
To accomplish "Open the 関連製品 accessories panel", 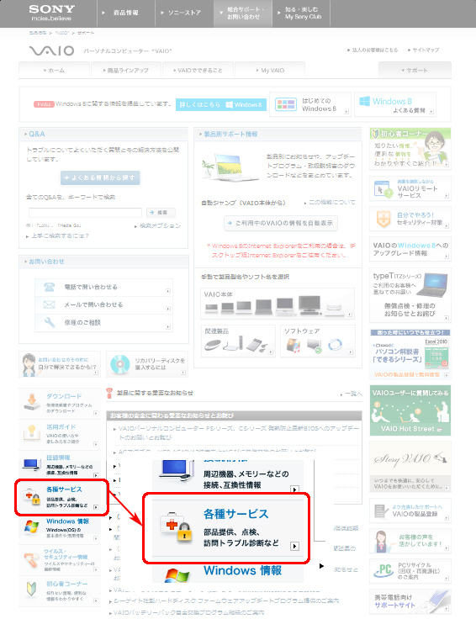I will pyautogui.click(x=238, y=341).
